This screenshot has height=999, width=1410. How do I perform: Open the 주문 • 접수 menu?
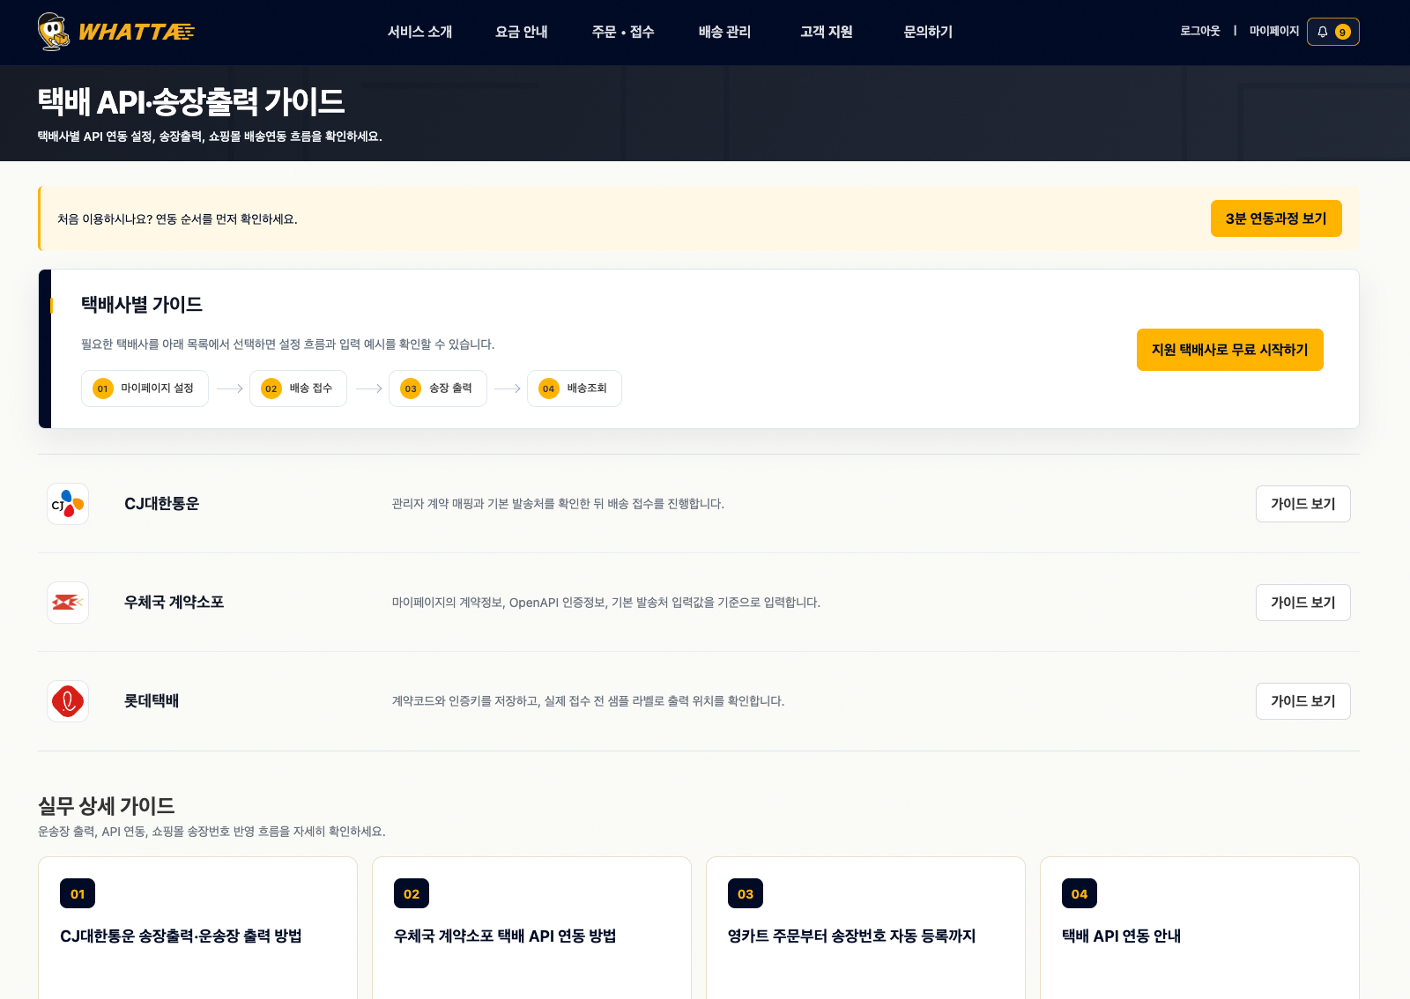point(623,32)
